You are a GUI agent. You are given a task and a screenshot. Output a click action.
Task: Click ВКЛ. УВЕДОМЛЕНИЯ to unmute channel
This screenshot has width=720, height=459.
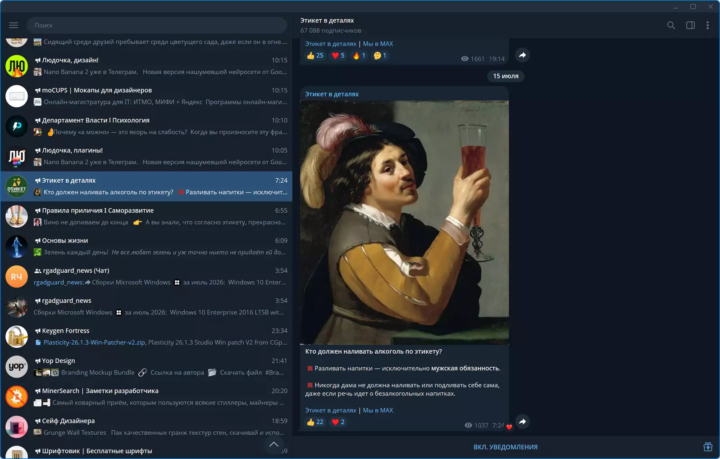(x=506, y=447)
